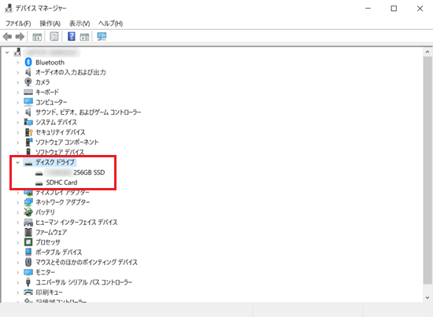Collapse the root computer node

click(7, 52)
